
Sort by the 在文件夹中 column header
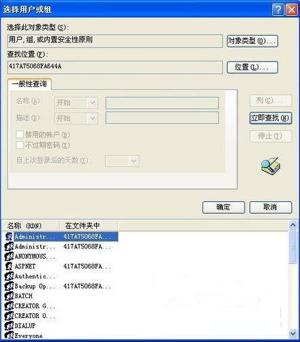[x=89, y=226]
